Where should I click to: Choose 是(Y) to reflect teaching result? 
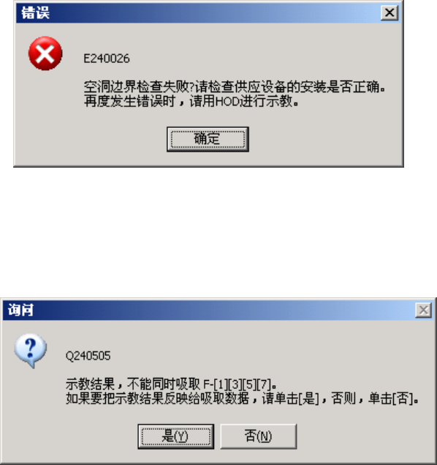point(175,436)
